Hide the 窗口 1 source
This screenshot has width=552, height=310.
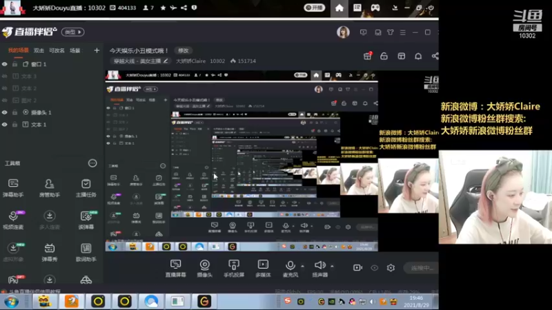pyautogui.click(x=5, y=64)
